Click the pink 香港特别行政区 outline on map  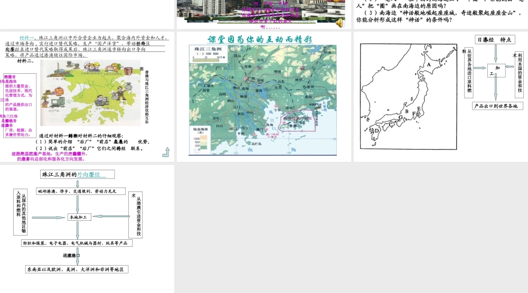pos(299,120)
